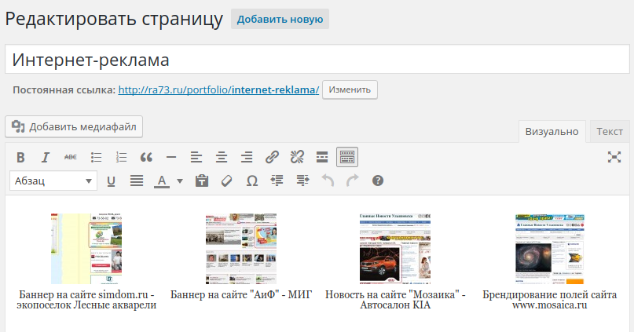Expand the text color picker arrow

(x=179, y=181)
